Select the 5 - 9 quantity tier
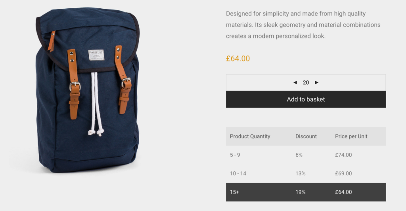The width and height of the screenshot is (406, 211). point(235,155)
